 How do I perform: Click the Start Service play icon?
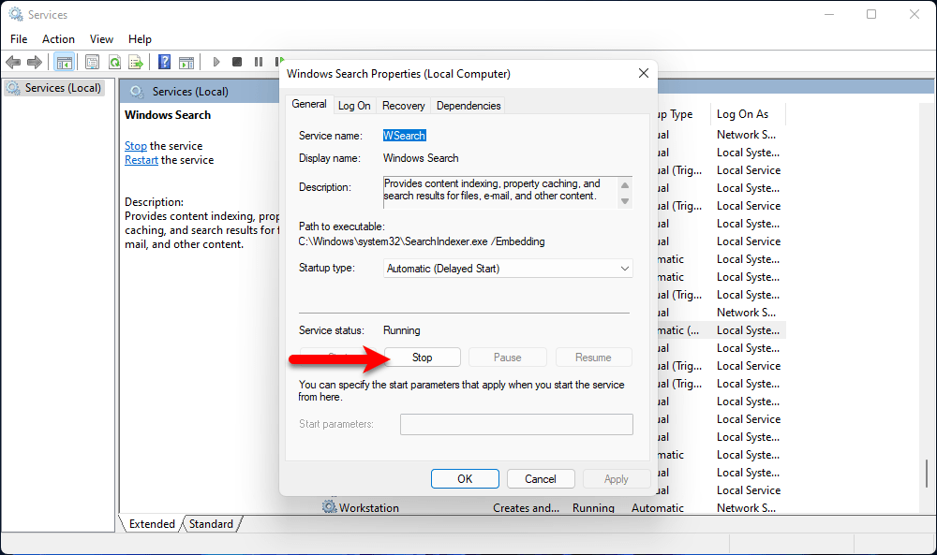[x=216, y=62]
